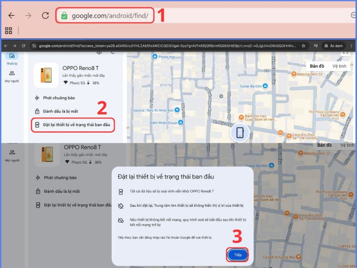Click Phát chuông báo in the dimmed background panel
Screen dimensions: 357x268
tap(60, 177)
